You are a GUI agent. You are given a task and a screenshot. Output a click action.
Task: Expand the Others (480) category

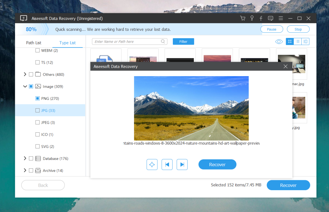coord(25,75)
